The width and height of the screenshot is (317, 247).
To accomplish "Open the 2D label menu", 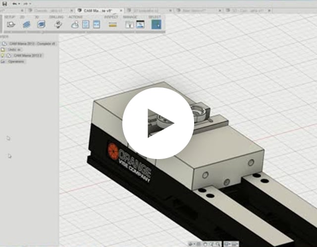I will click(22, 17).
